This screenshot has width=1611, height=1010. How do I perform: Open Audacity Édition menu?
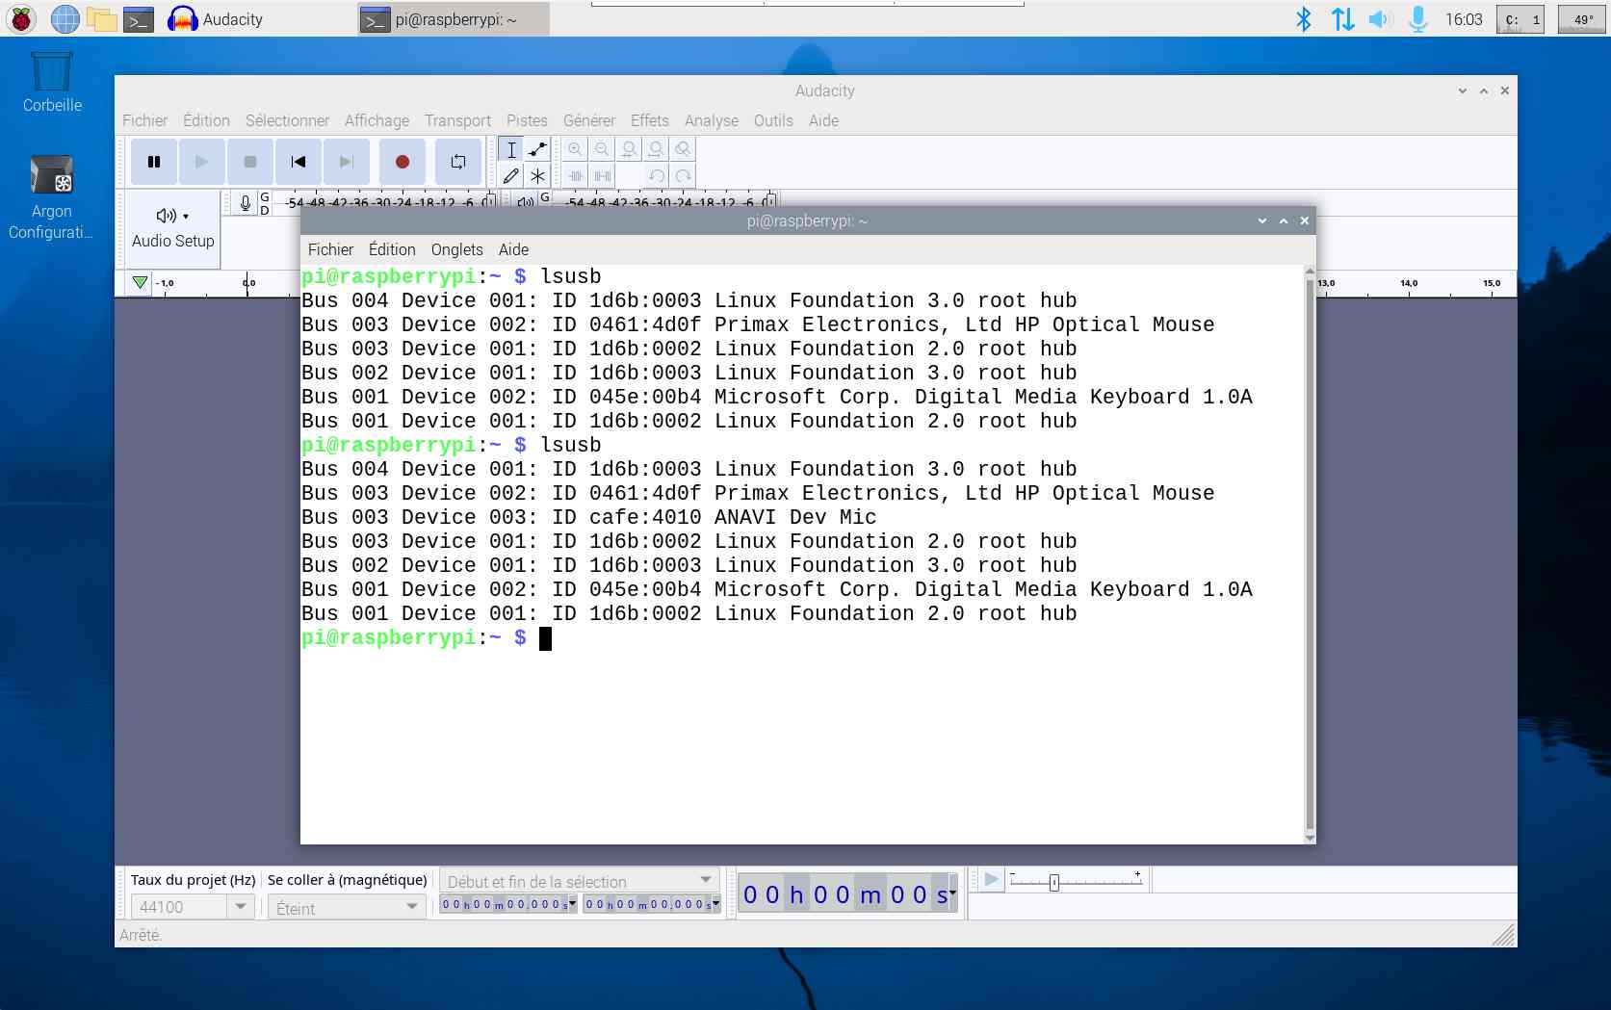(x=206, y=120)
